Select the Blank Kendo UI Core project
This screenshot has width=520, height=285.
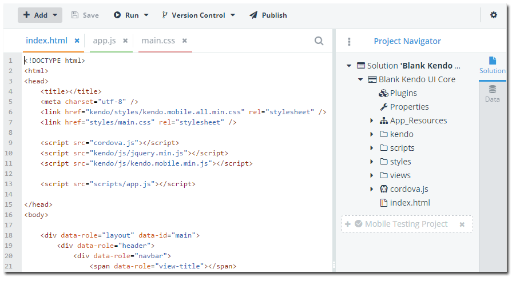(x=417, y=79)
